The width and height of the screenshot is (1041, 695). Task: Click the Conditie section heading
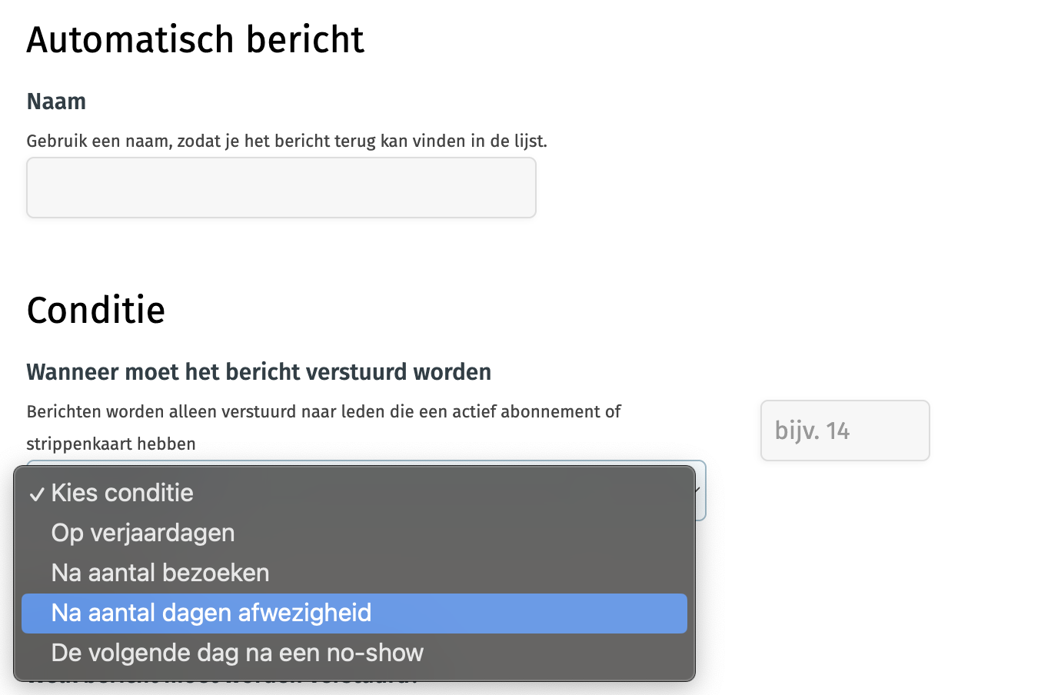point(96,311)
